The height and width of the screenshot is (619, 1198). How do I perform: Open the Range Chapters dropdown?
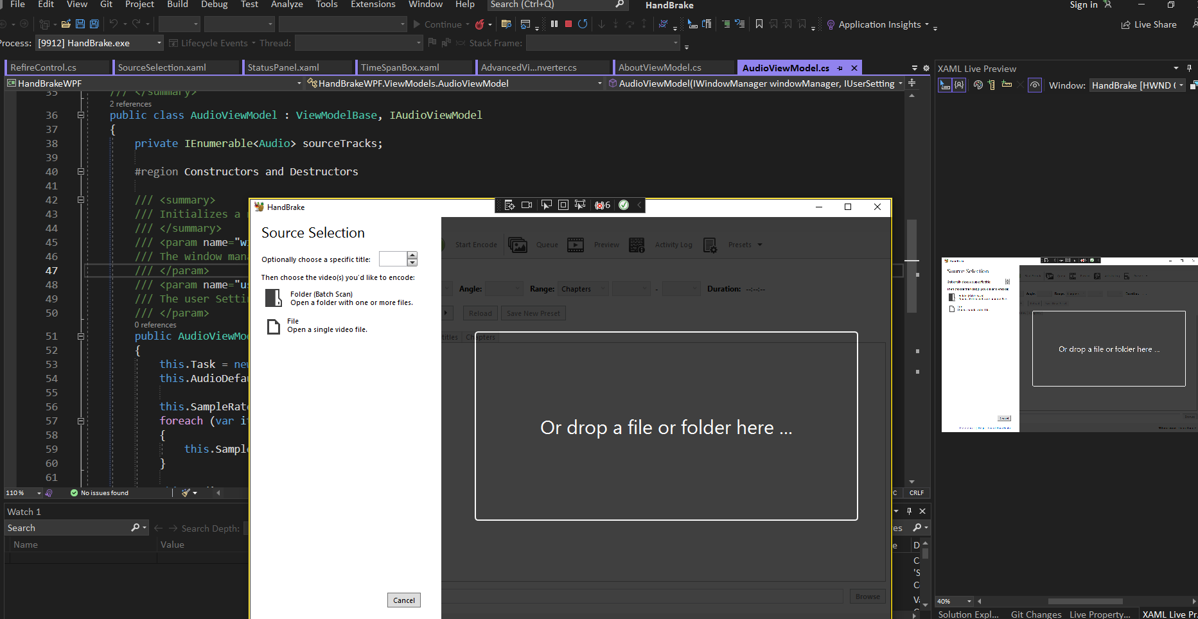coord(583,289)
